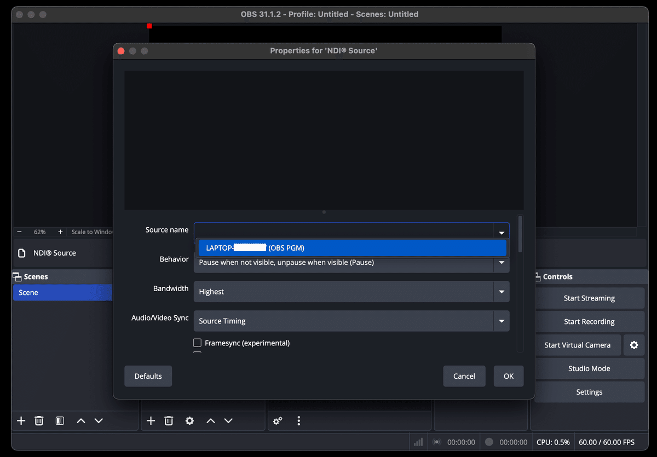Viewport: 657px width, 457px height.
Task: Move the source down in the list
Action: click(x=228, y=421)
